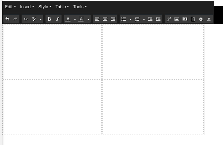223x145 pixels.
Task: Open the Style menu
Action: pos(45,7)
